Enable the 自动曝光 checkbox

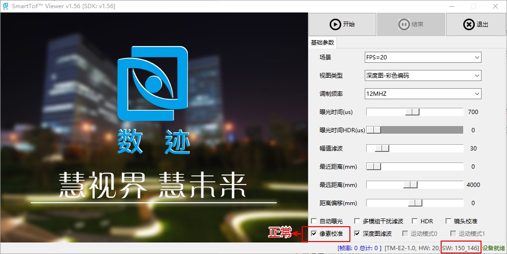coord(314,221)
